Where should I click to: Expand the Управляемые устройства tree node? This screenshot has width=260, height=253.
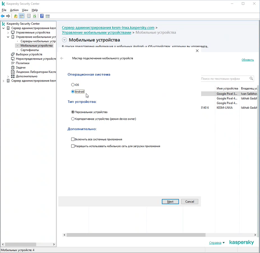pyautogui.click(x=8, y=33)
